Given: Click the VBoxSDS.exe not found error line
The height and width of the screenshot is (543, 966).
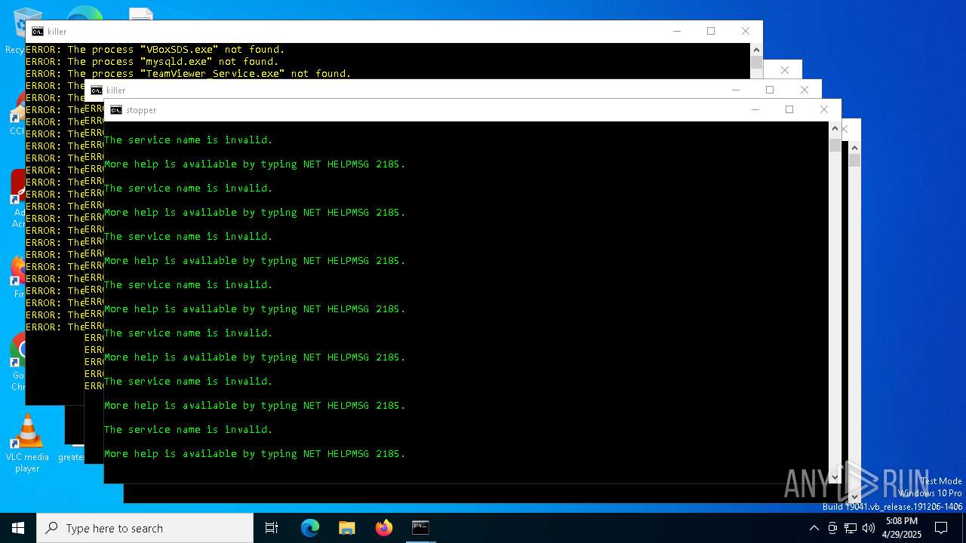Looking at the screenshot, I should (155, 50).
